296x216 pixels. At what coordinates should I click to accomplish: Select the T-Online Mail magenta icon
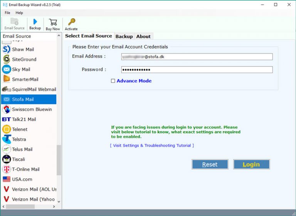(7, 169)
